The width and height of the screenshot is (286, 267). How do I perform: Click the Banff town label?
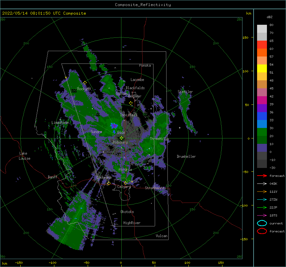coord(52,177)
